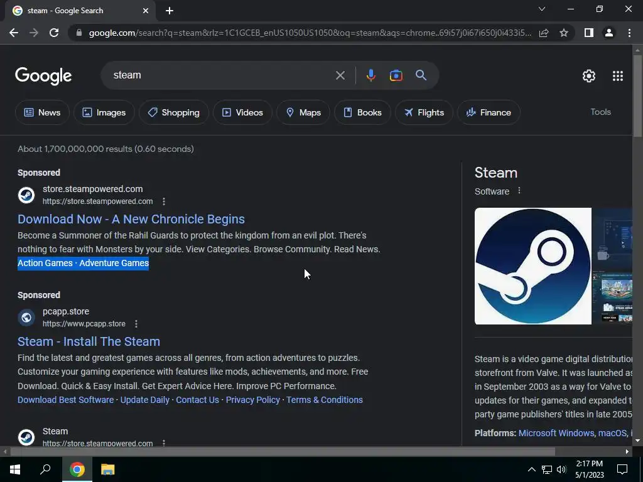This screenshot has height=482, width=643.
Task: Open Download Best Software sitelink
Action: click(65, 400)
